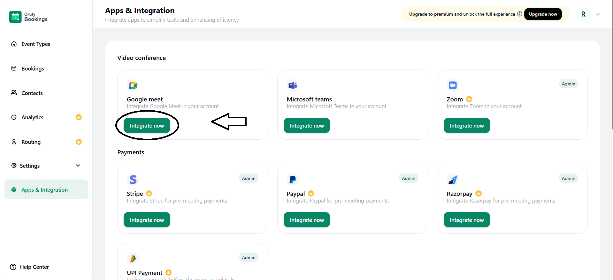This screenshot has height=280, width=613.
Task: Open the profile dropdown chevron
Action: [x=598, y=14]
